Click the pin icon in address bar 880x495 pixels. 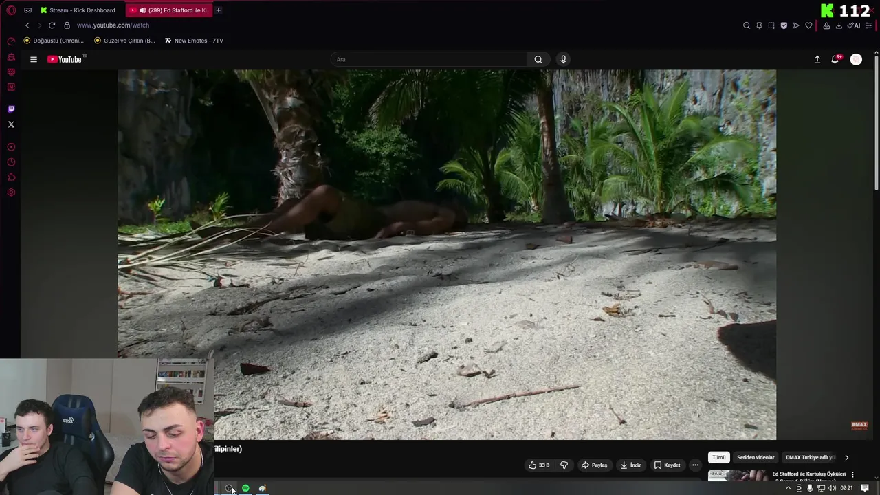tap(759, 25)
